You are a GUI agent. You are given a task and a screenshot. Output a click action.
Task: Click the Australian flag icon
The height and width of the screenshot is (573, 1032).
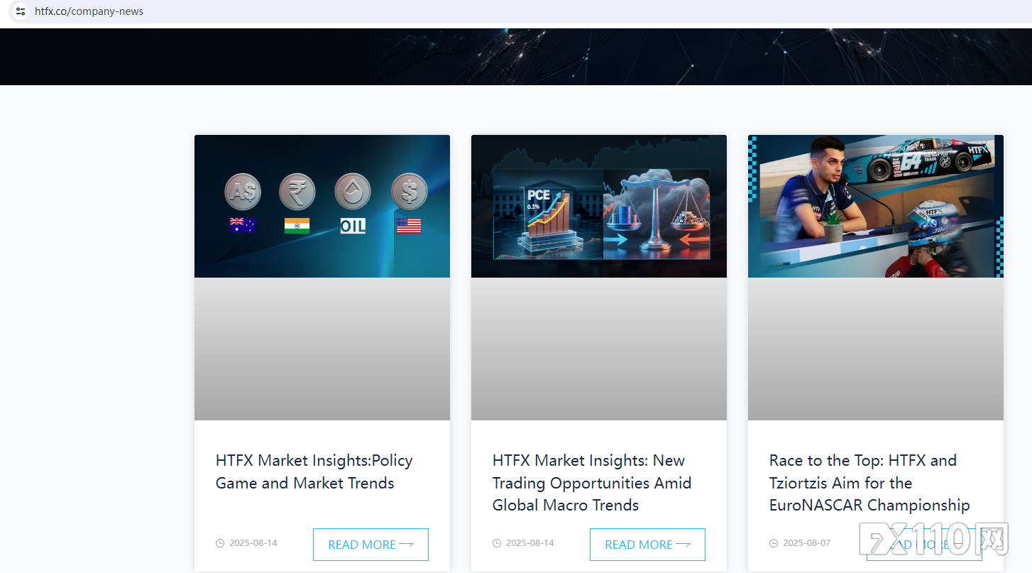click(x=243, y=226)
